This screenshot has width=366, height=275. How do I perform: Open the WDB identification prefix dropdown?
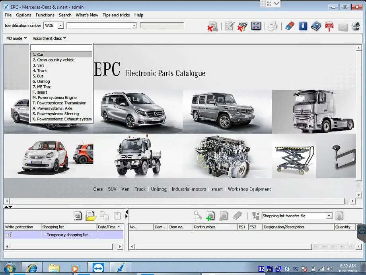61,26
